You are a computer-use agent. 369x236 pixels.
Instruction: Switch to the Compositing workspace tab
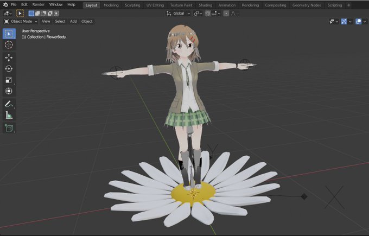click(x=276, y=5)
